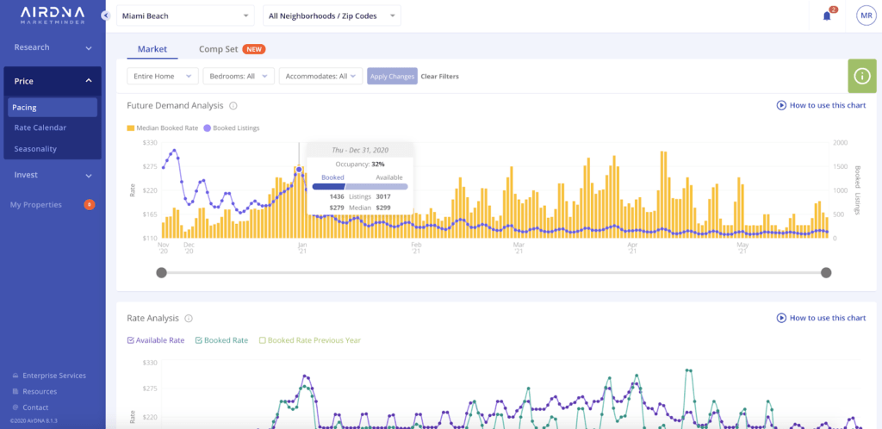Click the AirDNA MarketMinder logo
Image resolution: width=882 pixels, height=429 pixels.
click(53, 16)
